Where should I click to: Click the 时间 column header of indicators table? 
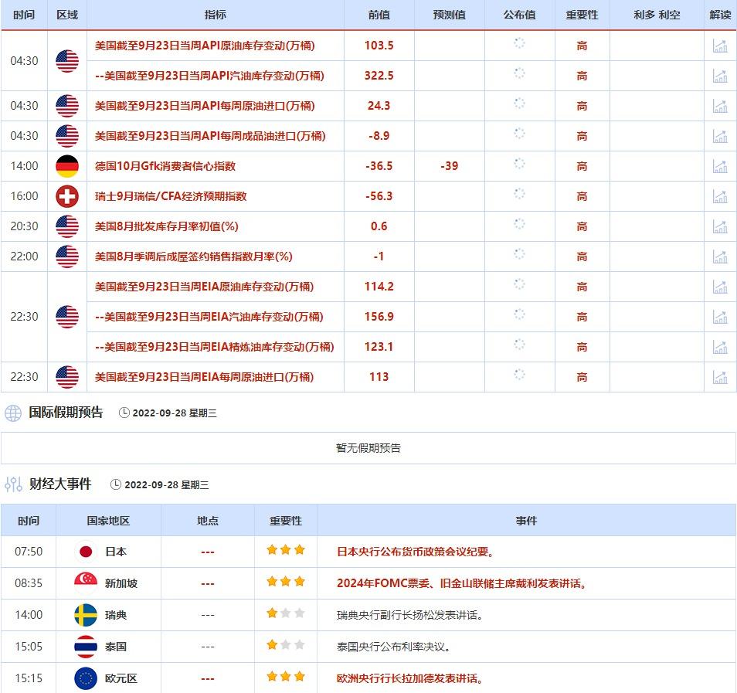tap(24, 15)
